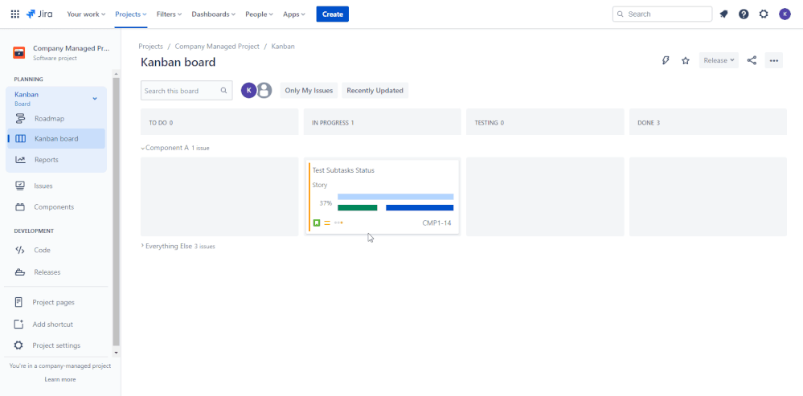Open issue key CMP1-14 link
Image resolution: width=803 pixels, height=396 pixels.
[436, 223]
